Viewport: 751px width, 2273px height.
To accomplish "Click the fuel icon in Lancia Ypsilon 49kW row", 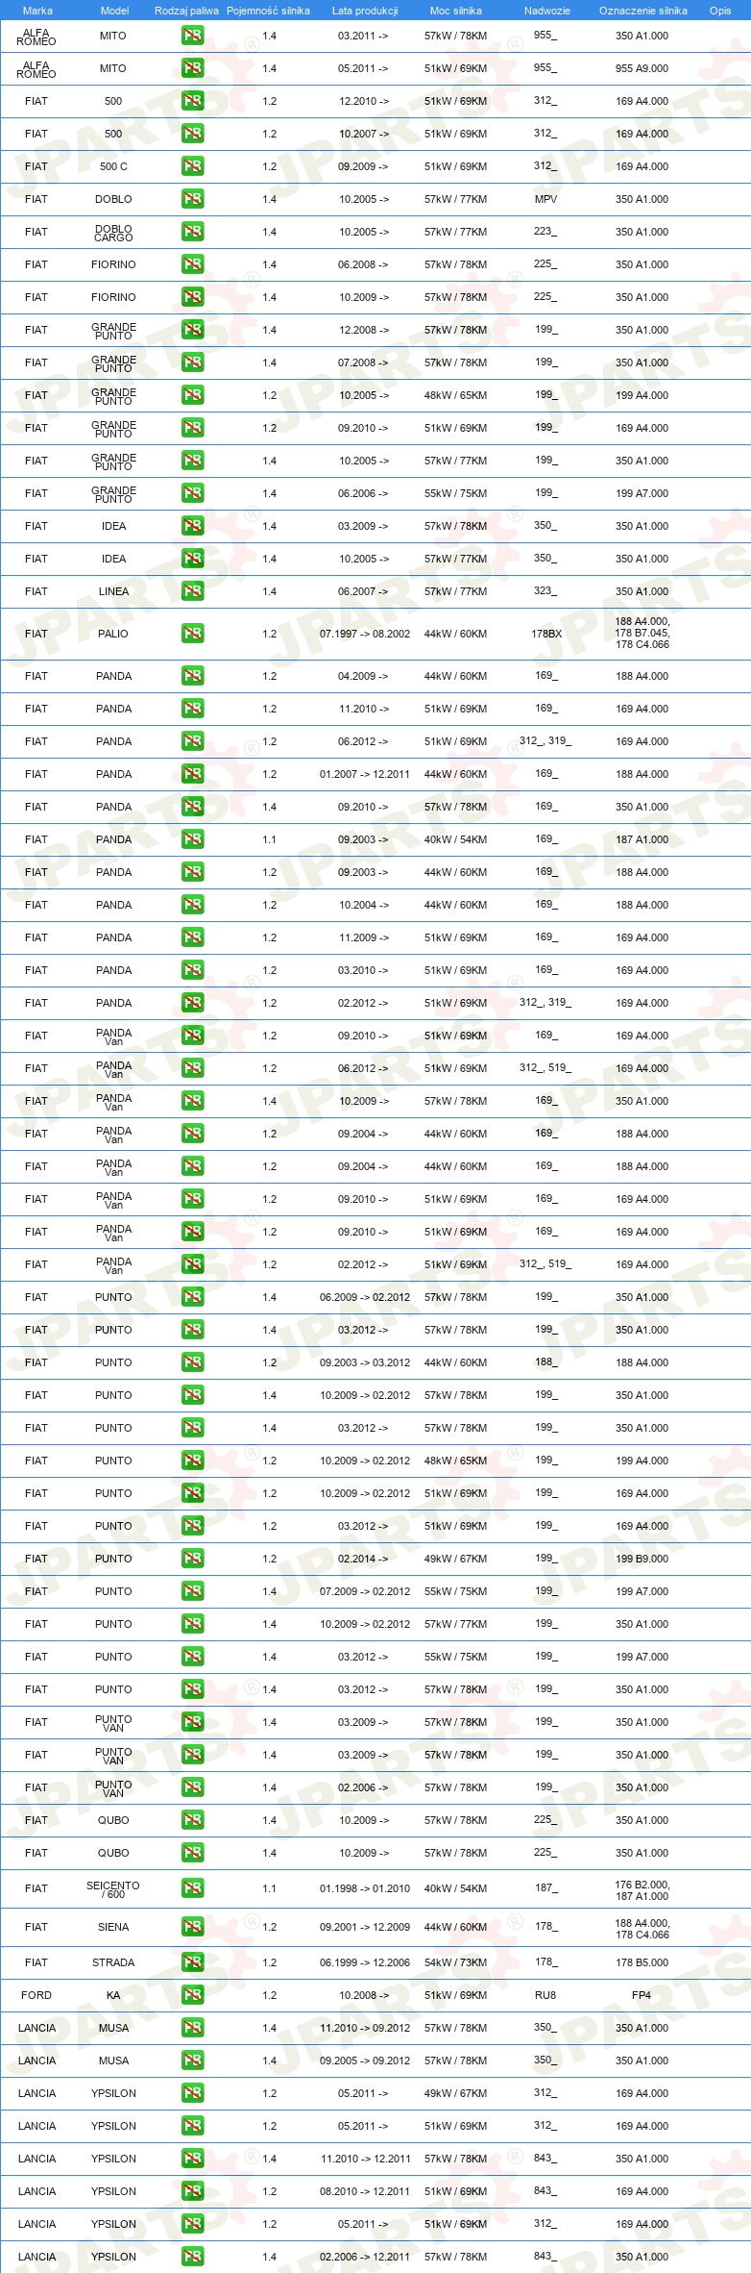I will (x=192, y=2093).
